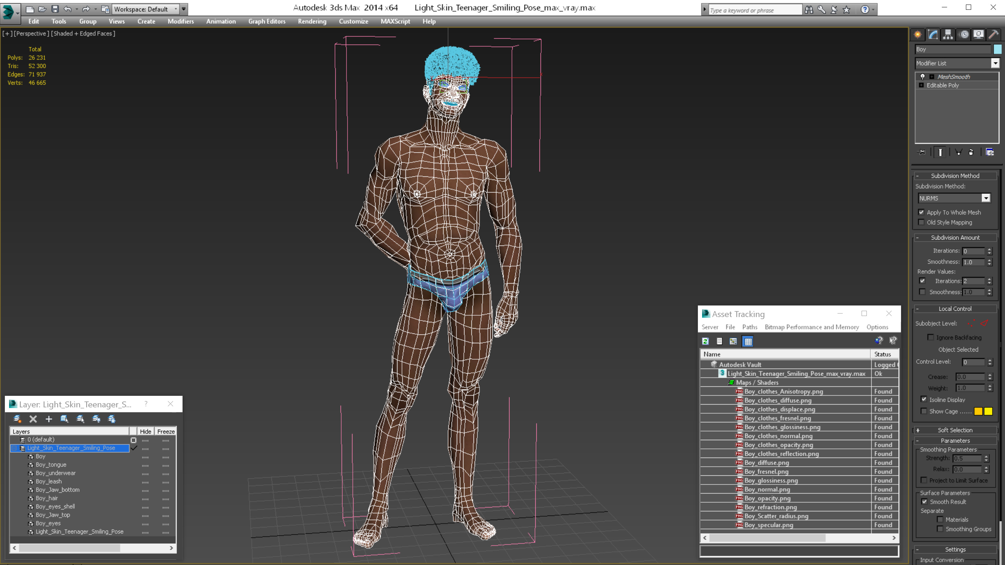Enable Ignore Backfacing checkbox
Screen dimensions: 1005x565
click(x=930, y=337)
